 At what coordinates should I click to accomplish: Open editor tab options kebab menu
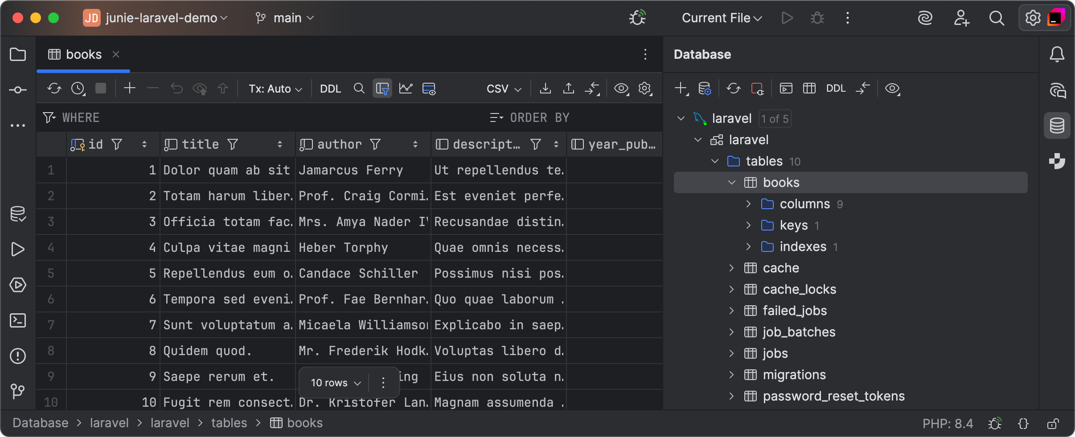[645, 54]
